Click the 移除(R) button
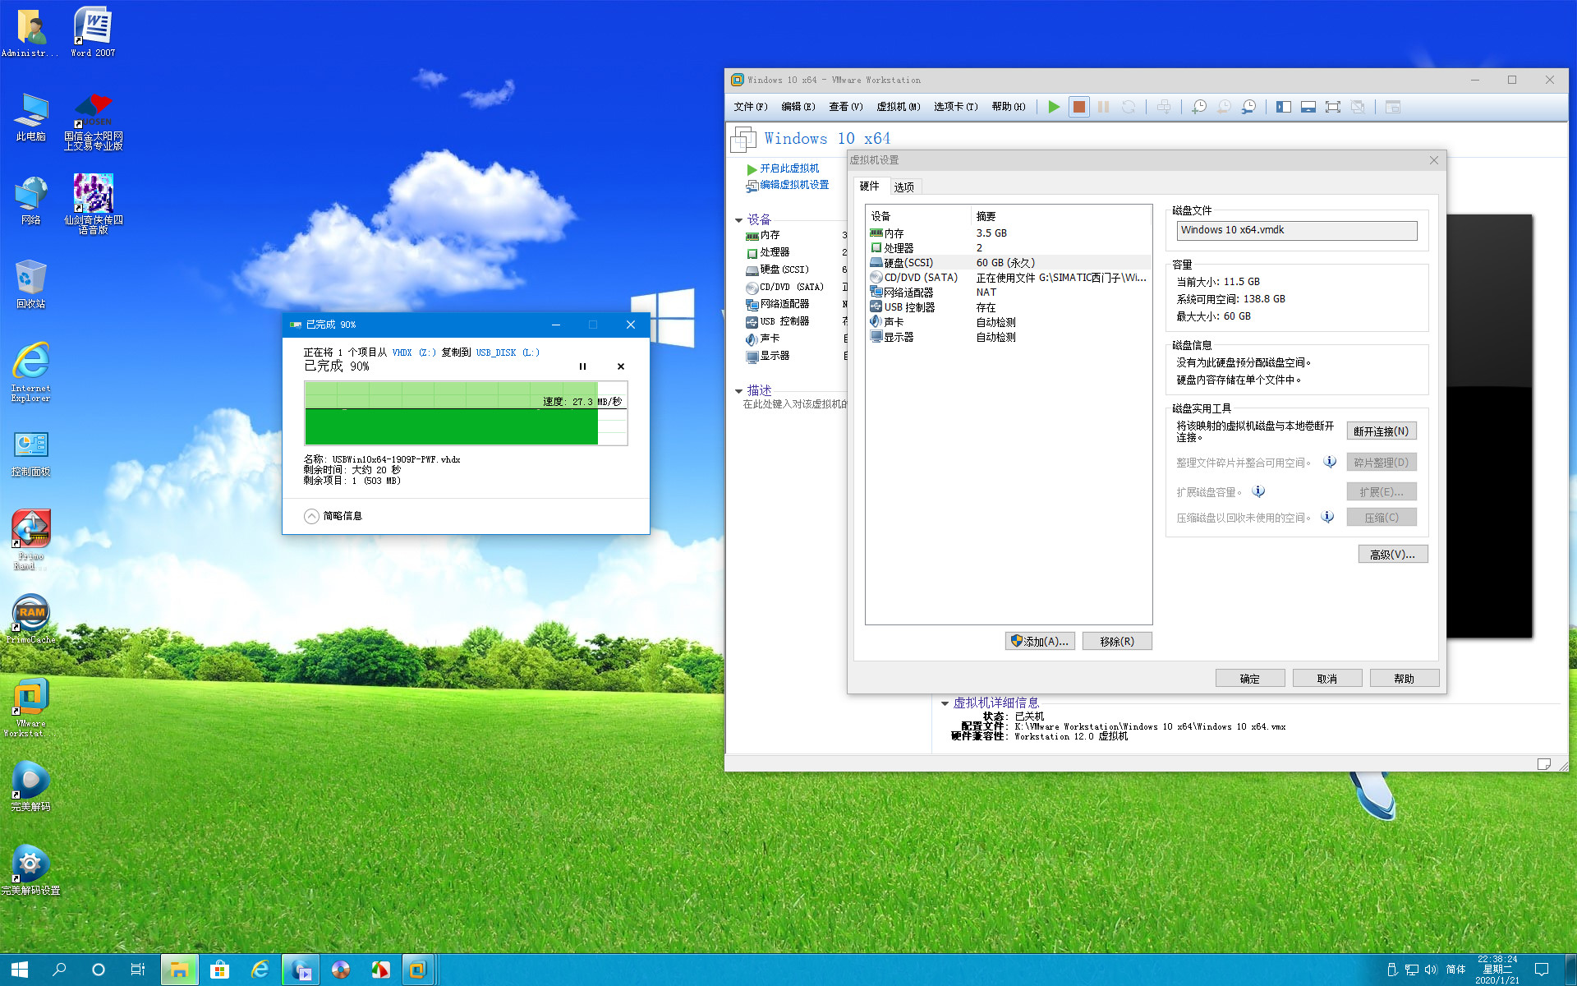1577x986 pixels. click(x=1117, y=642)
